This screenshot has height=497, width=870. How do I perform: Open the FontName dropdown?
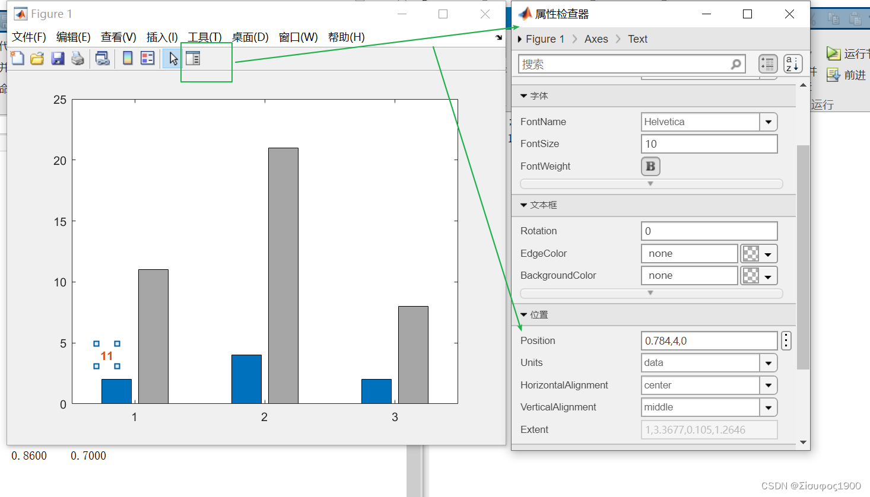pyautogui.click(x=769, y=122)
